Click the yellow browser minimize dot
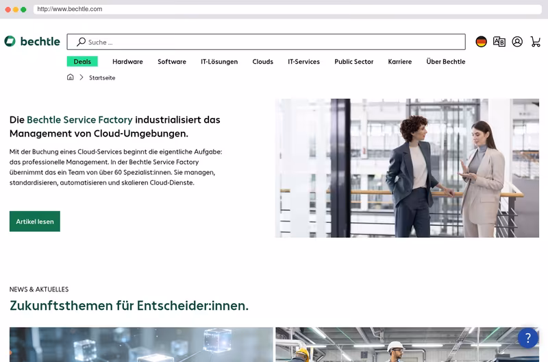The width and height of the screenshot is (548, 362). coord(16,10)
